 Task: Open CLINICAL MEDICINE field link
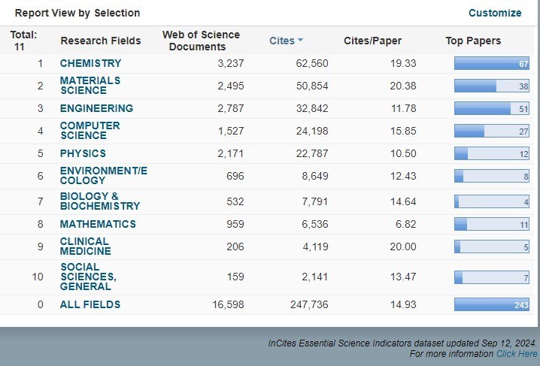tap(86, 247)
